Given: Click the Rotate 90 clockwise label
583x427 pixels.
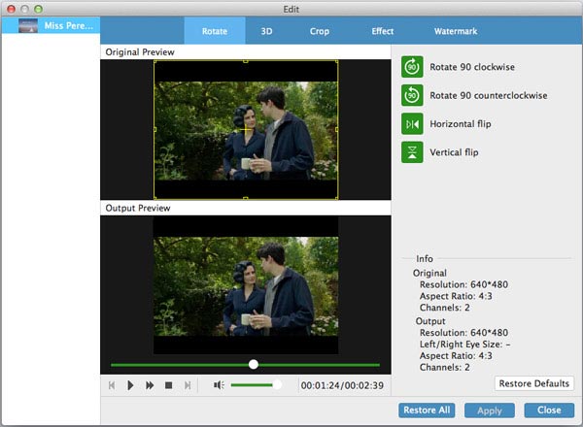Looking at the screenshot, I should [x=472, y=67].
